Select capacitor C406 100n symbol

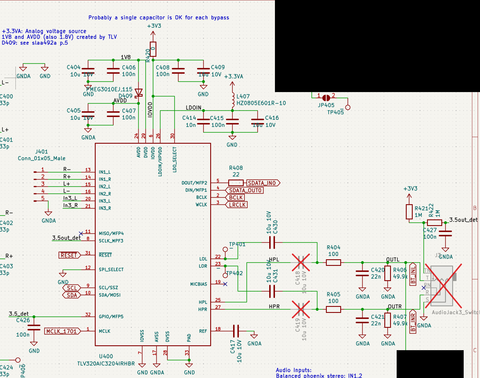point(113,71)
